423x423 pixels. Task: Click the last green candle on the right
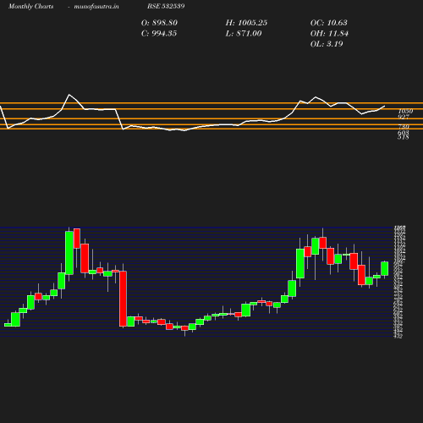pos(385,268)
